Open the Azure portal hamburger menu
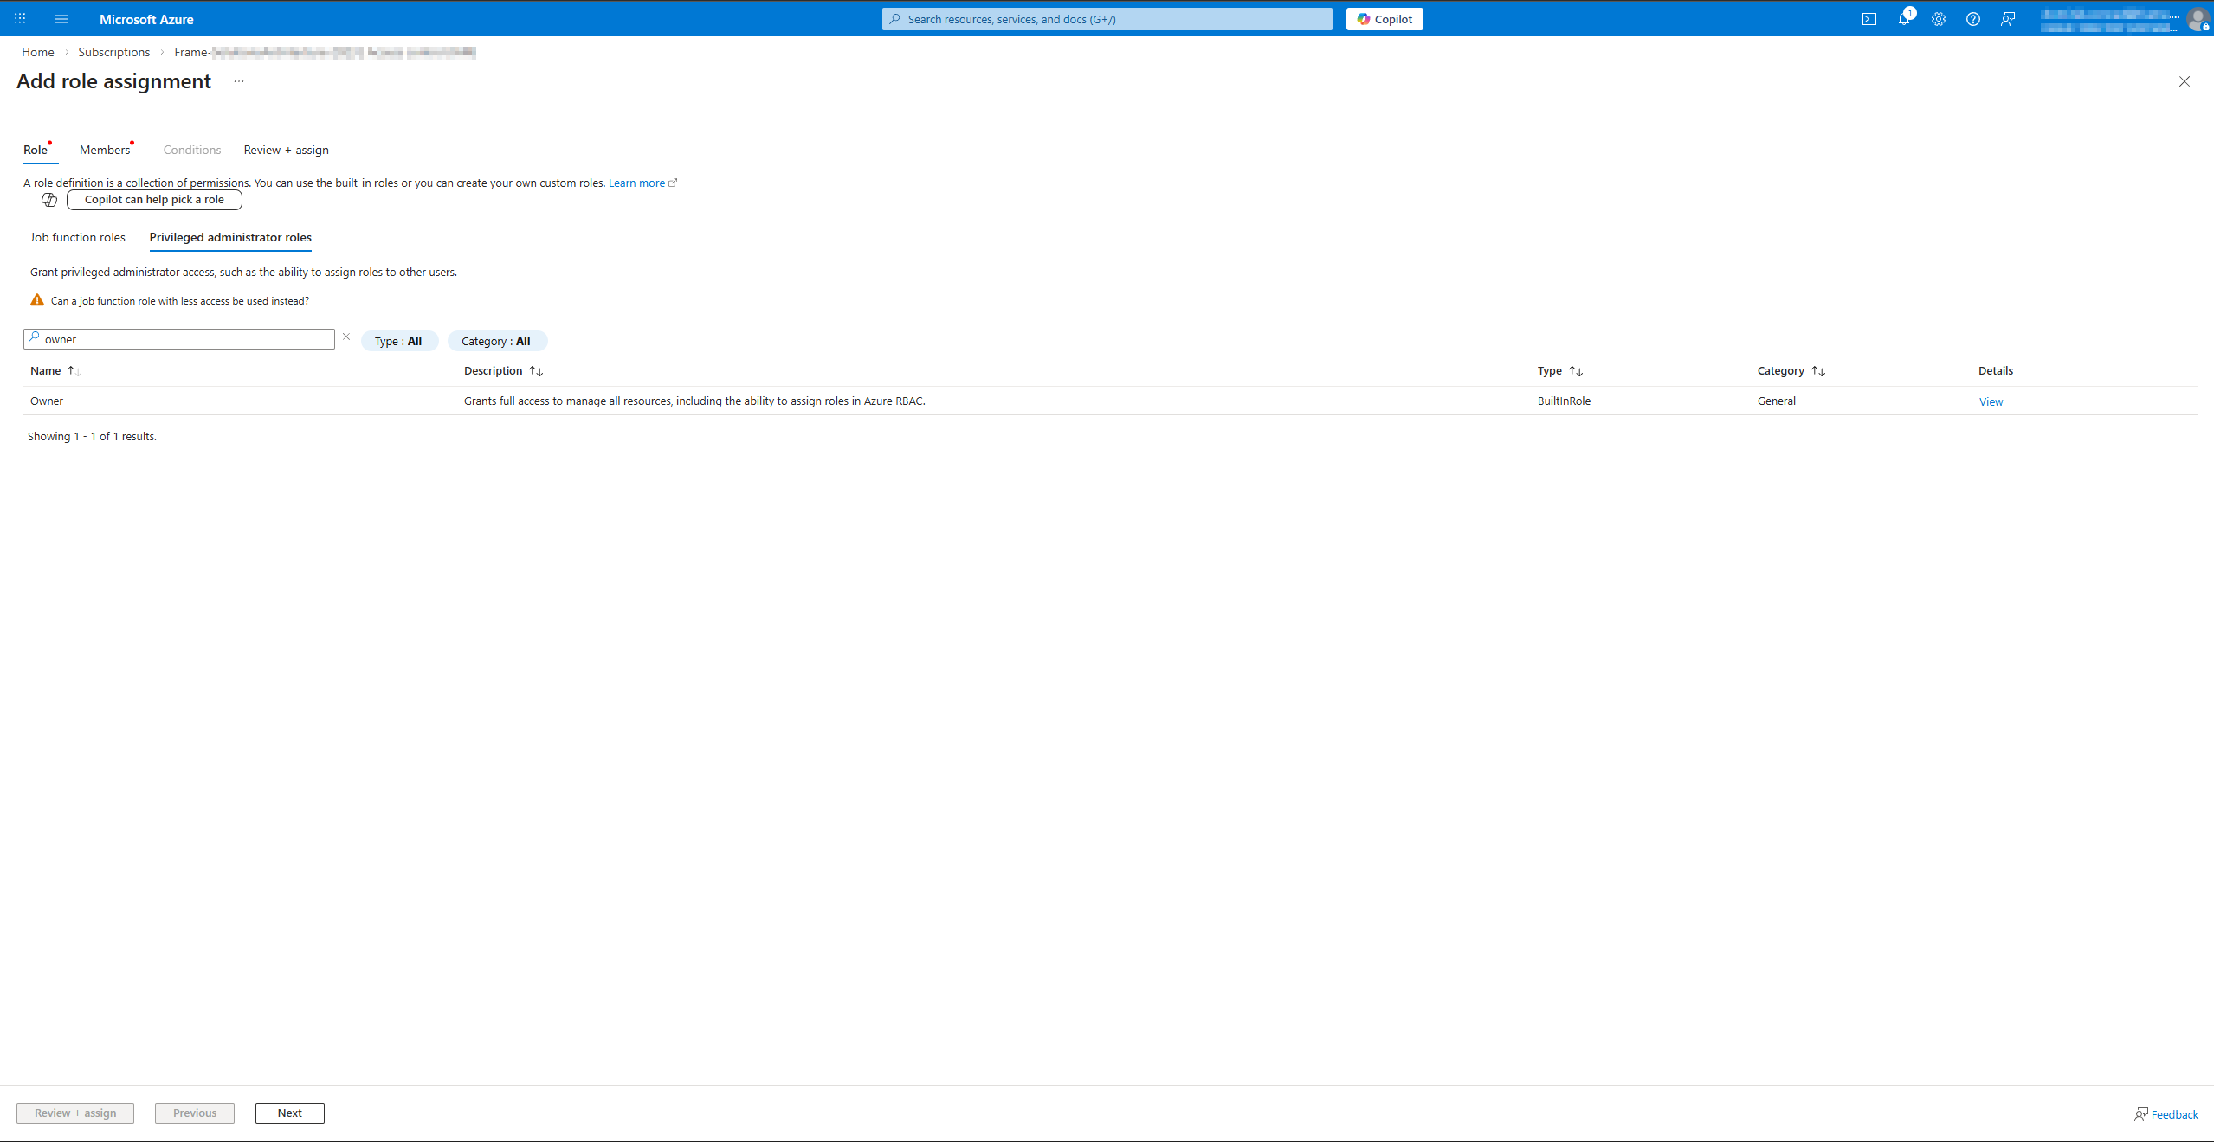2214x1142 pixels. [x=61, y=19]
